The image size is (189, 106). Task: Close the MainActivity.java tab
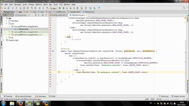coord(86,15)
